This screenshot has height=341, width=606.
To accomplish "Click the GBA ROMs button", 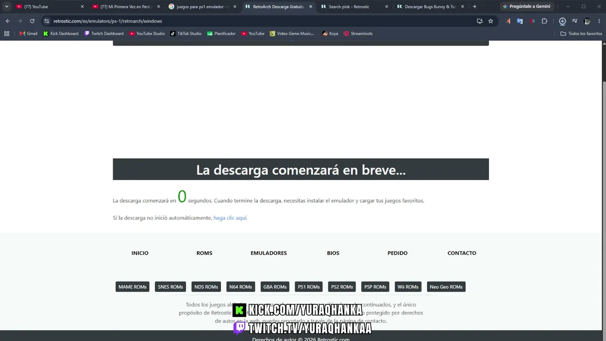I will point(275,287).
